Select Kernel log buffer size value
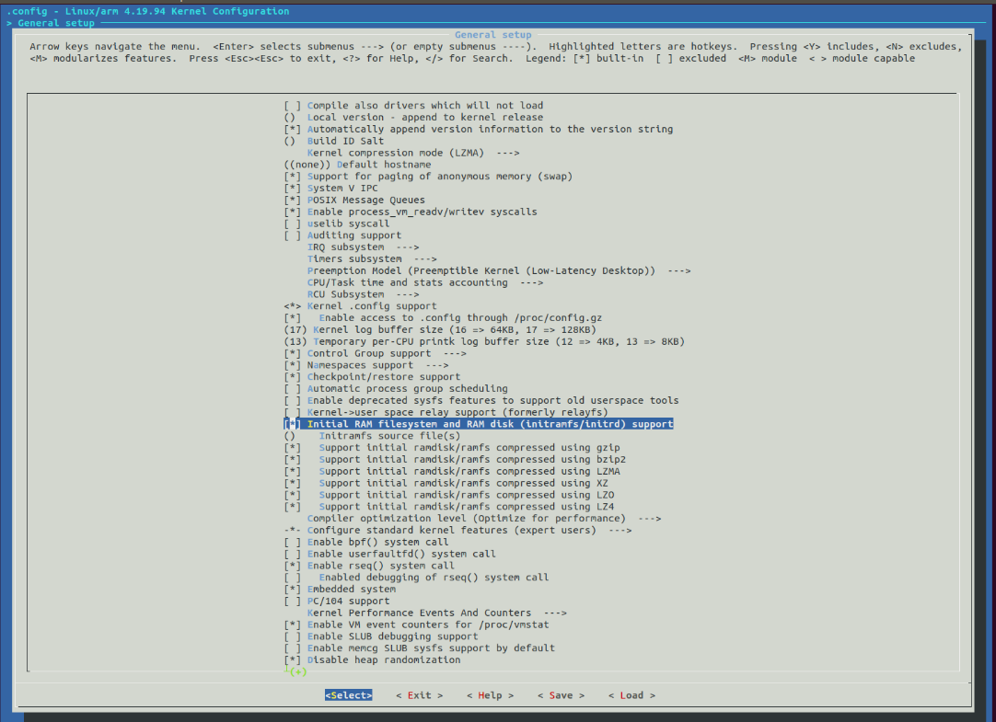 pos(440,329)
